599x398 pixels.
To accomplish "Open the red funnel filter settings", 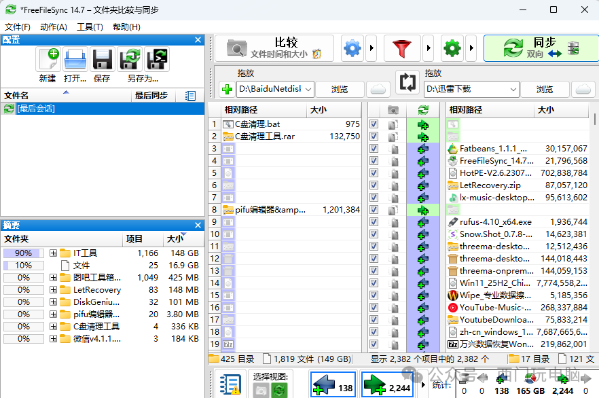I will coord(402,48).
